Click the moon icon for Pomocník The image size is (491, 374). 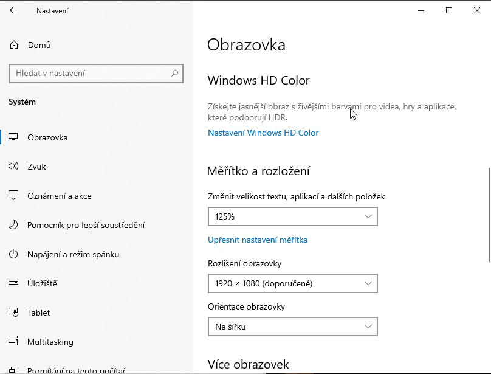pyautogui.click(x=13, y=225)
